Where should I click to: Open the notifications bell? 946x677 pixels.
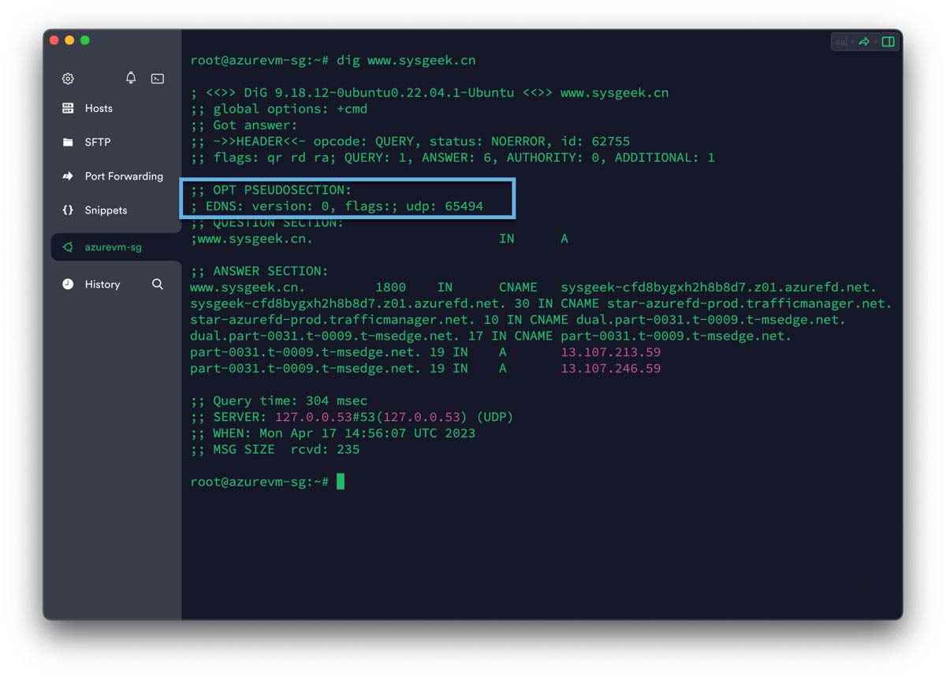131,77
